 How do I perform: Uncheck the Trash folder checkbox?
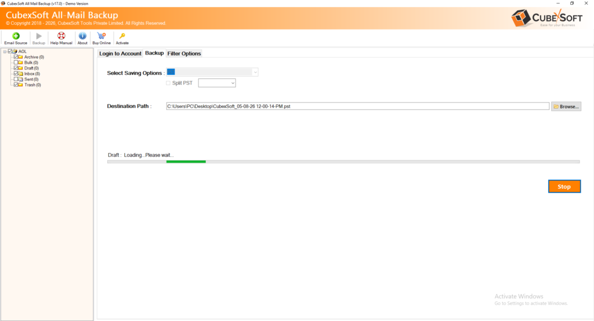16,85
